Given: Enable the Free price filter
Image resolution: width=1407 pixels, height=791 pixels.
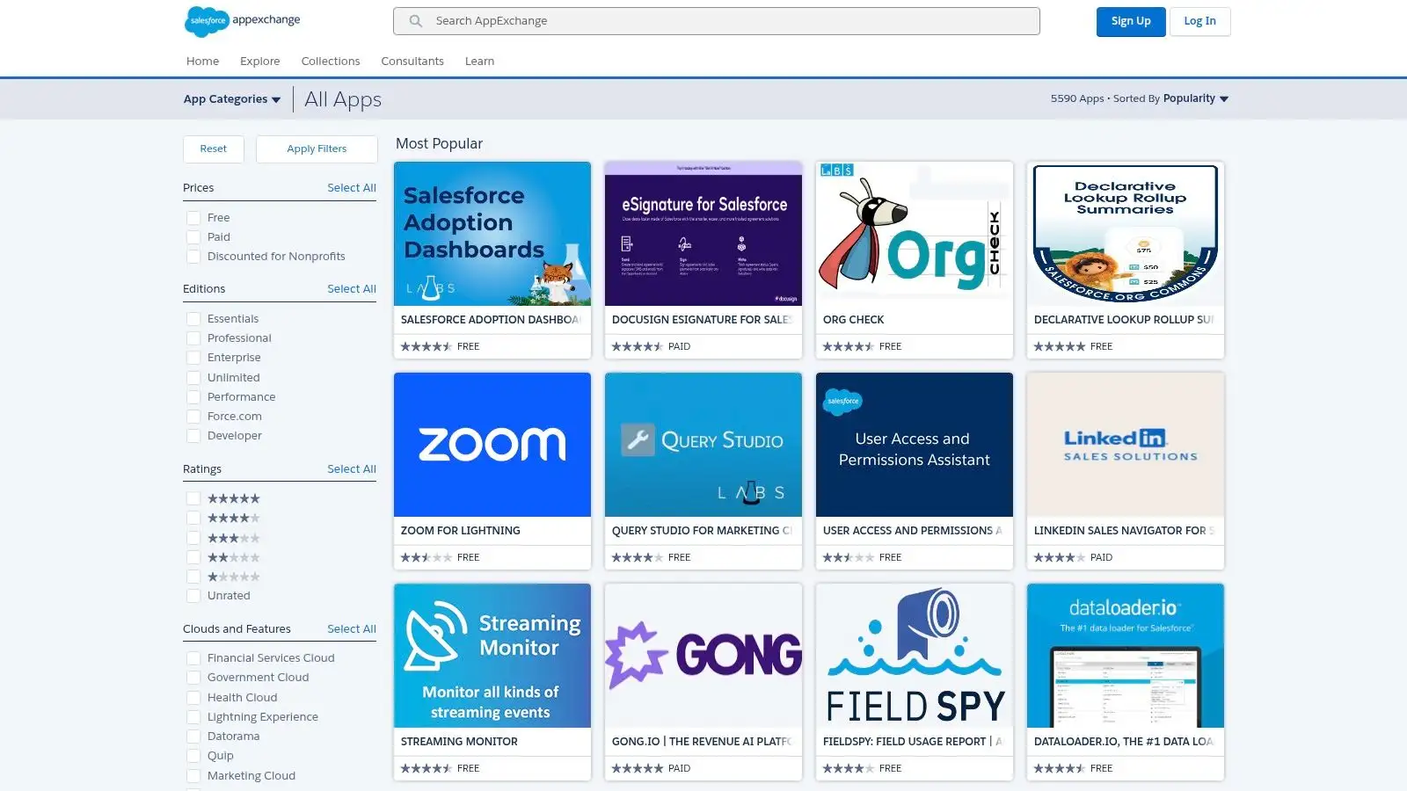Looking at the screenshot, I should coord(193,217).
